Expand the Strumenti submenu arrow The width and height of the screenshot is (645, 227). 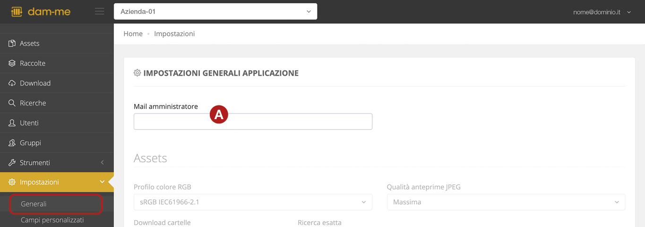103,163
